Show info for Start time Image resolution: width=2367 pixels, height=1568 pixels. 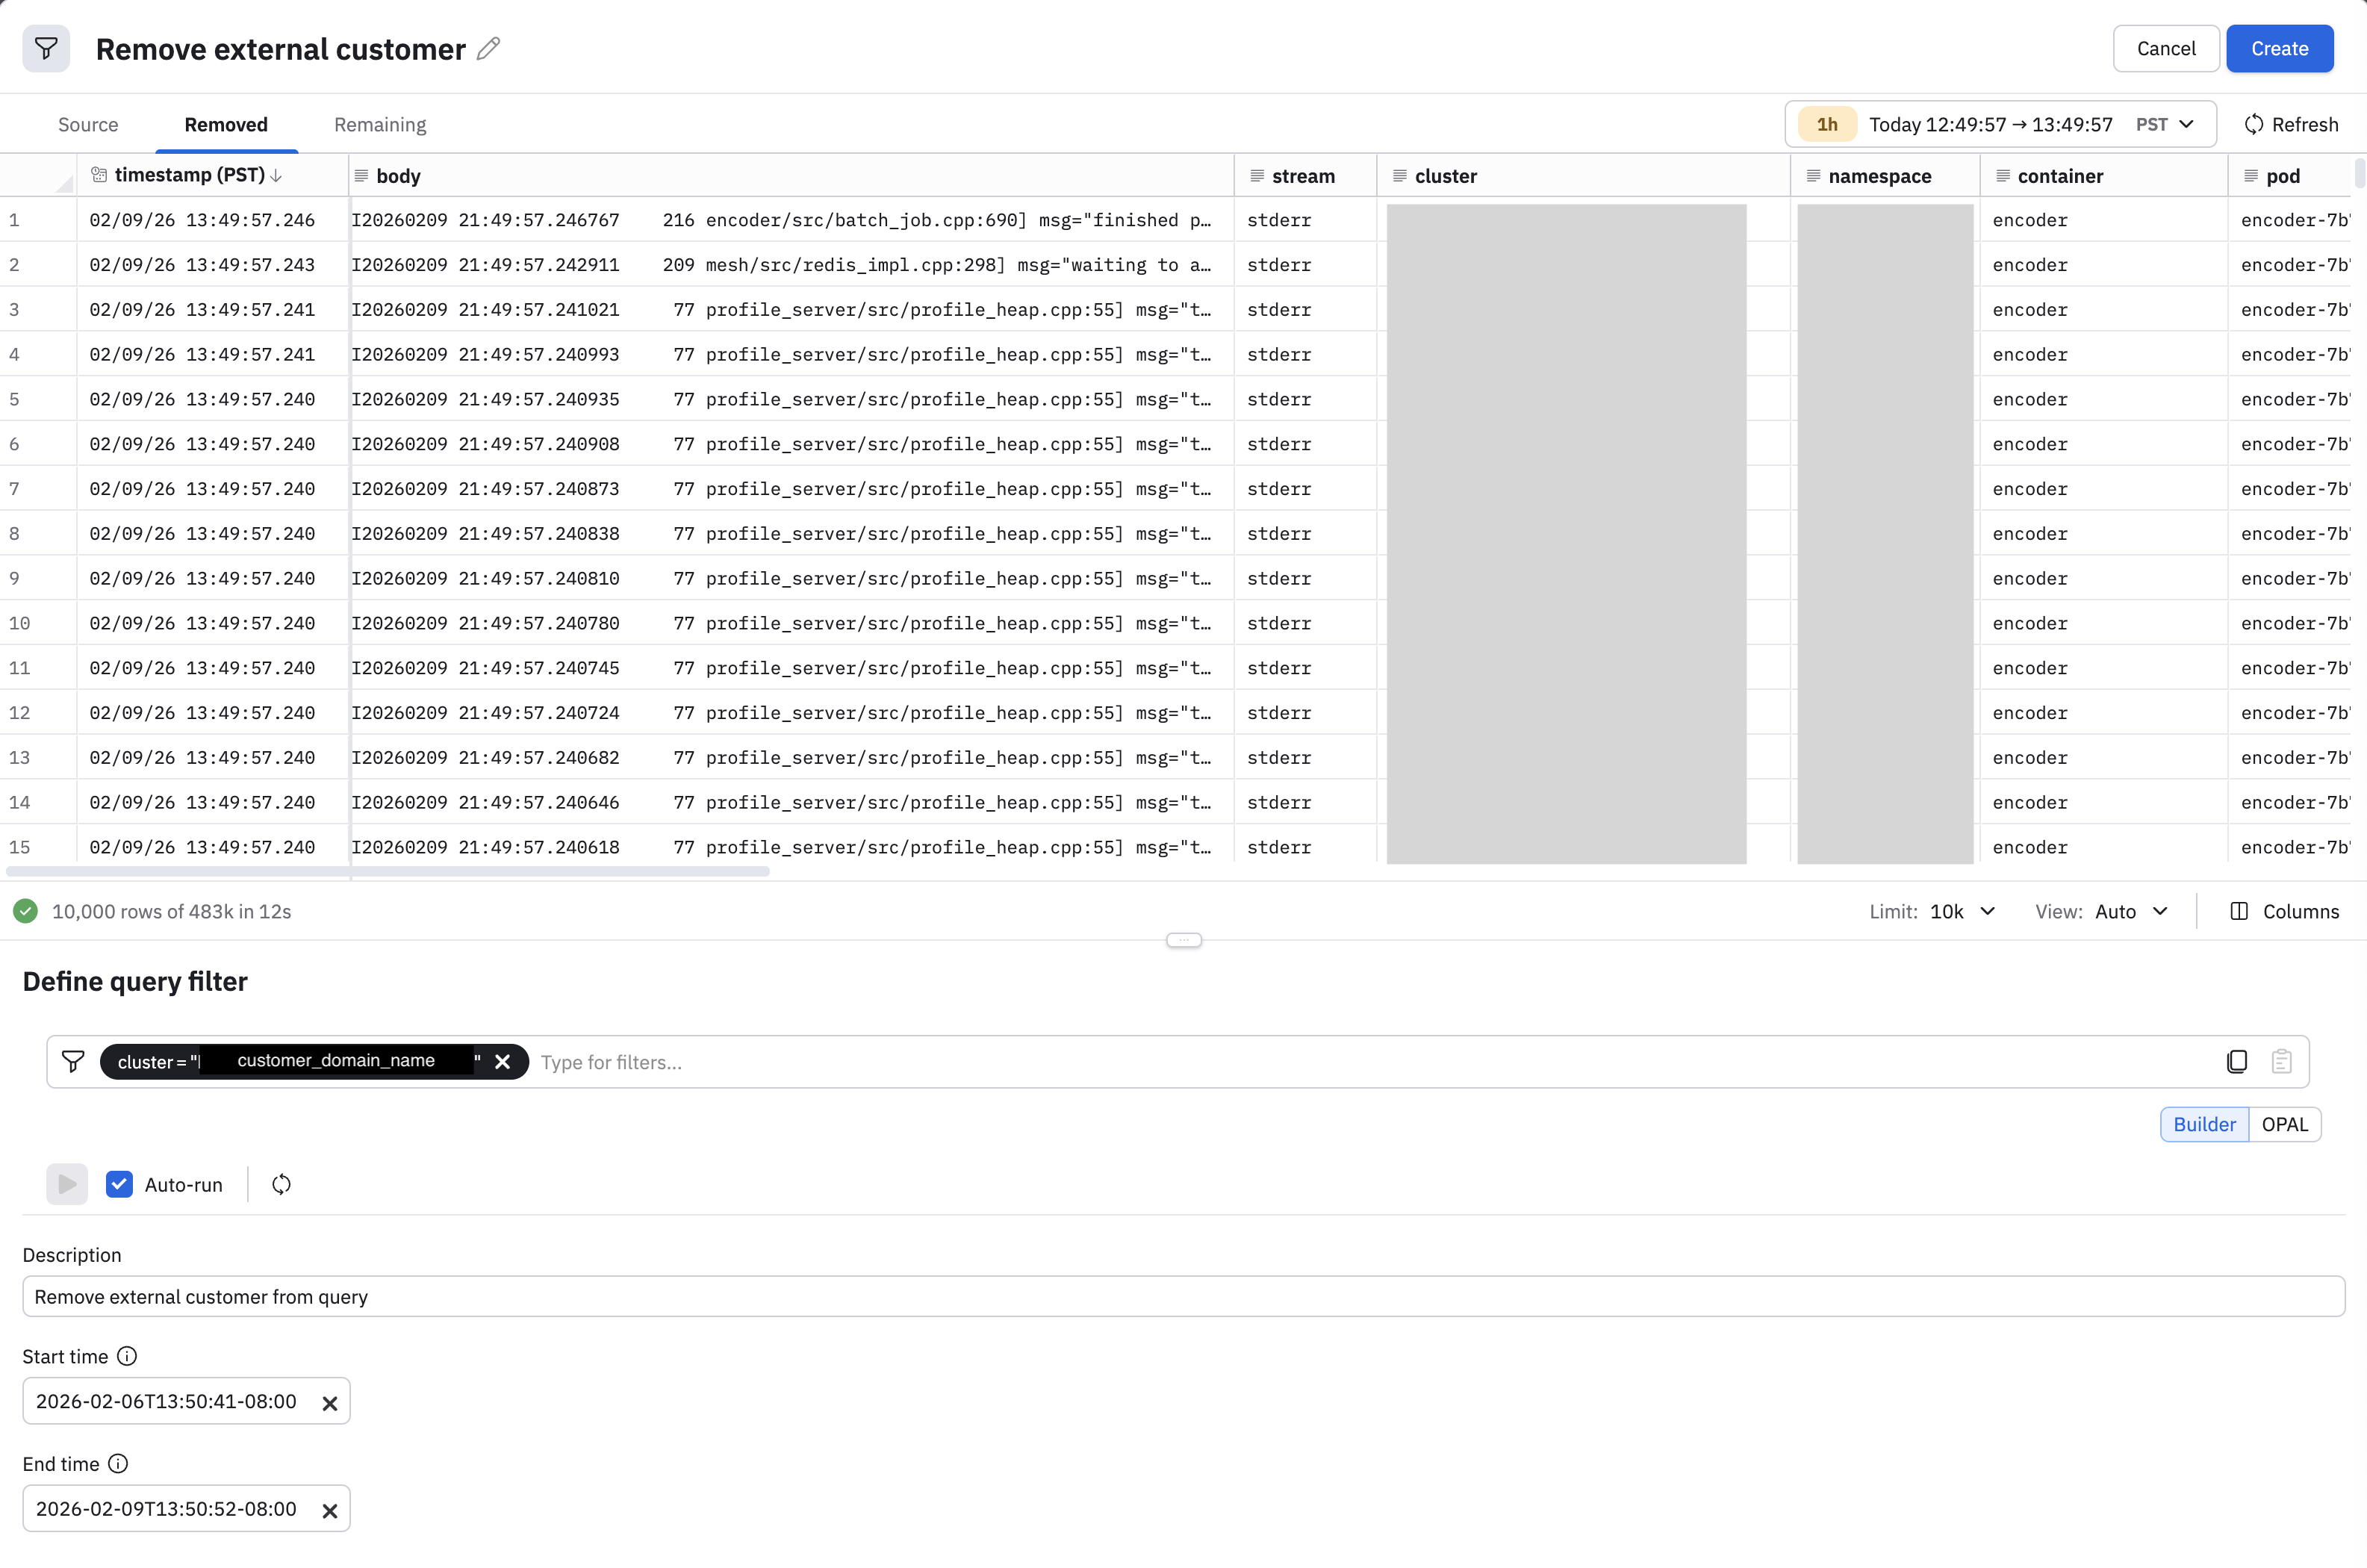point(127,1356)
